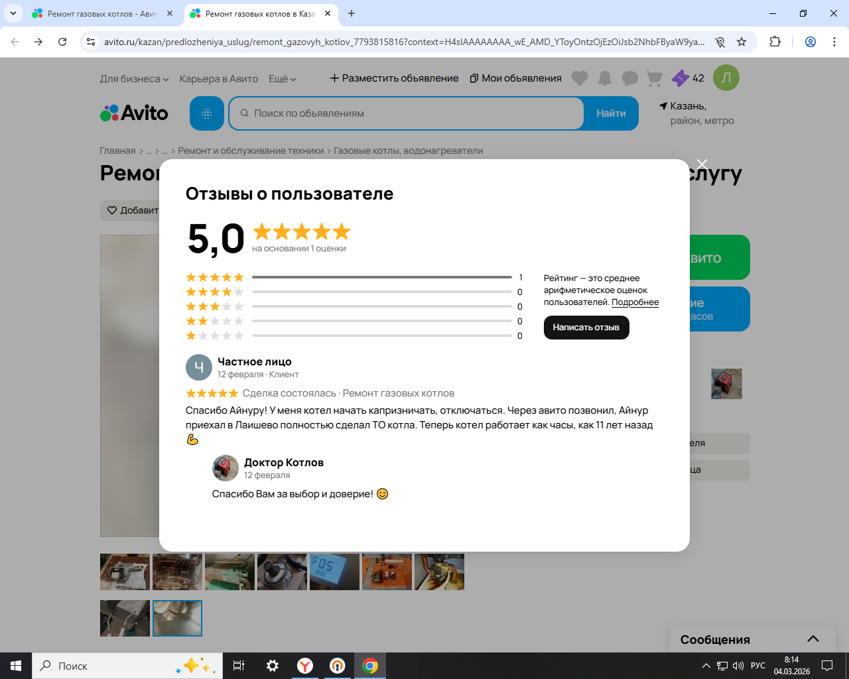Open Yandex Browser from taskbar

(x=305, y=666)
